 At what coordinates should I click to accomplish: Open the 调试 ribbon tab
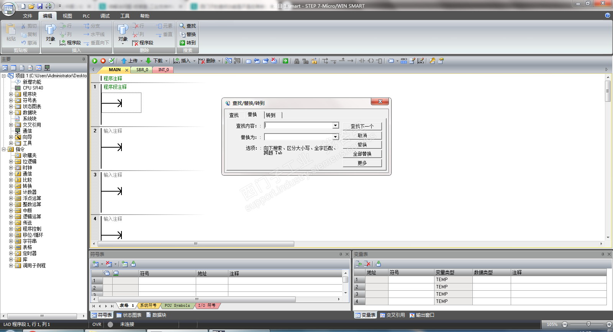coord(105,16)
